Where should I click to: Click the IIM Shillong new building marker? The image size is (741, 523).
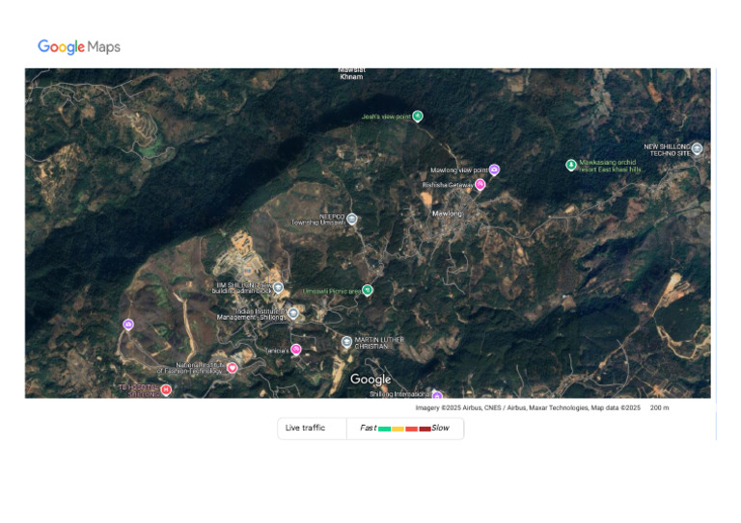tap(278, 287)
